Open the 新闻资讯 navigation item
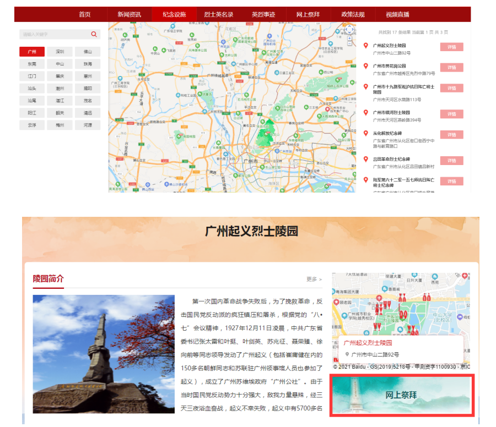This screenshot has width=496, height=427. click(130, 14)
